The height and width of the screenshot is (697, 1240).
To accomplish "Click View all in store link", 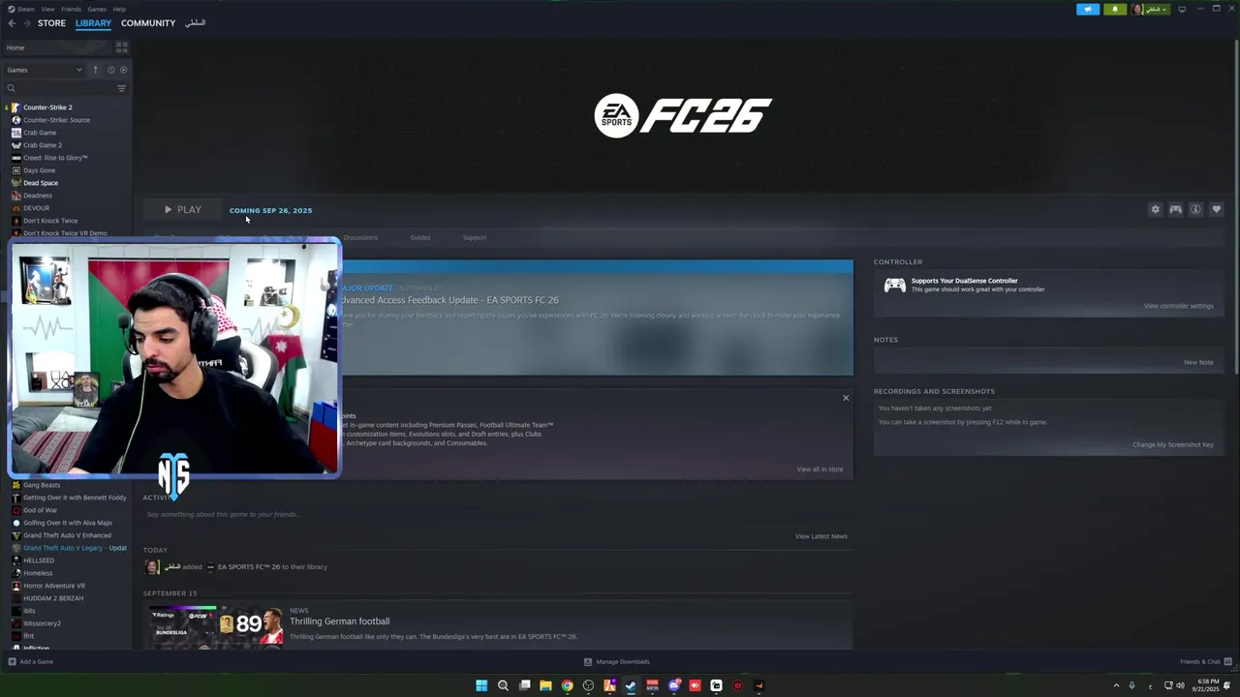I will pyautogui.click(x=820, y=470).
